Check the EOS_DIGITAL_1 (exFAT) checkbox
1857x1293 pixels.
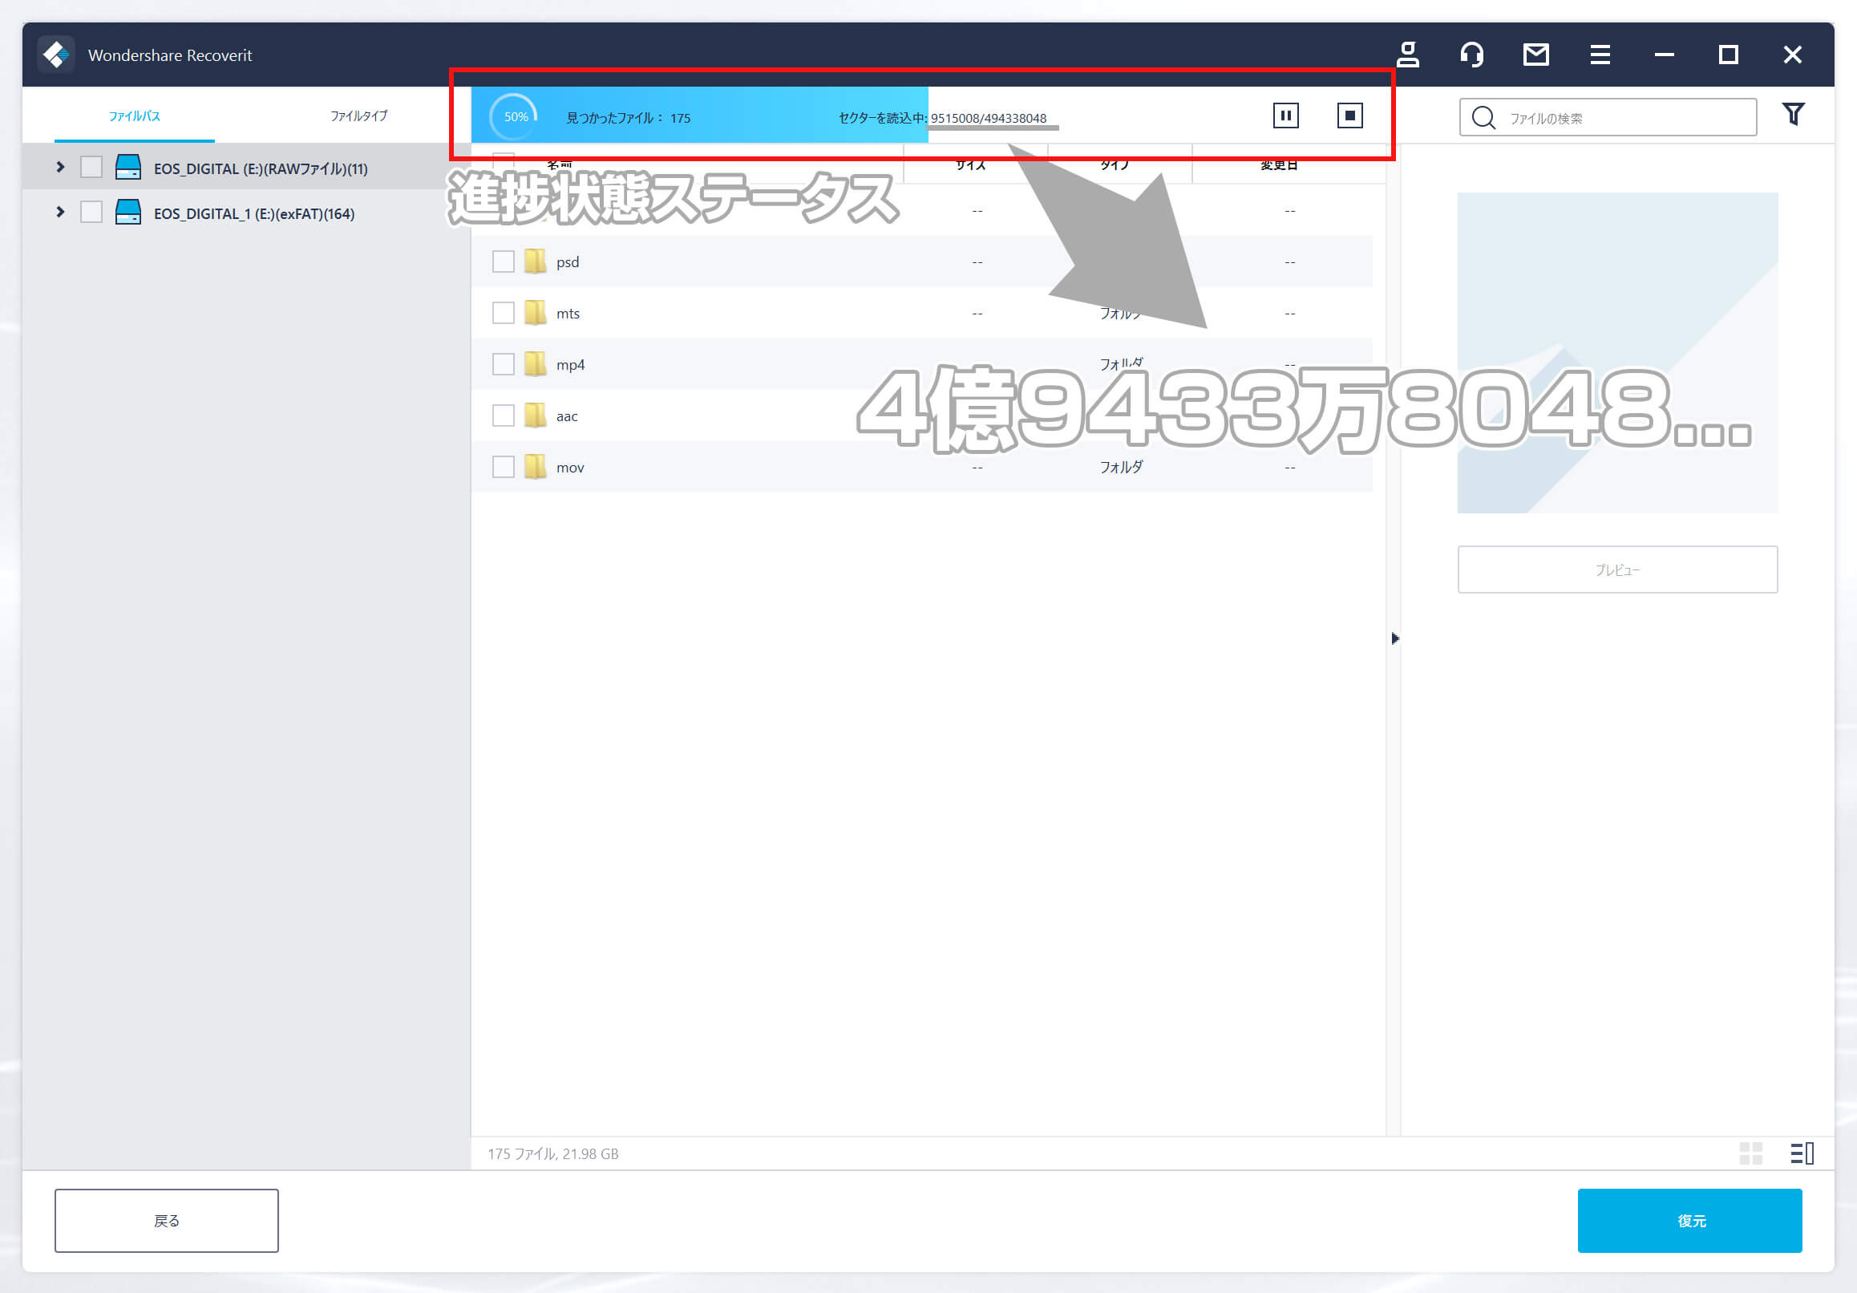tap(91, 212)
